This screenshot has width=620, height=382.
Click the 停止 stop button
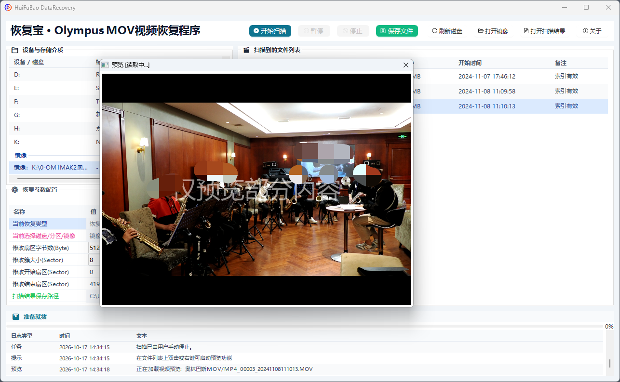tap(353, 31)
